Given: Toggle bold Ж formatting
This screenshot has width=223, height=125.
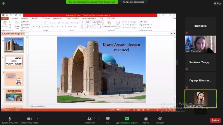Looking at the screenshot, I should pos(33,27).
